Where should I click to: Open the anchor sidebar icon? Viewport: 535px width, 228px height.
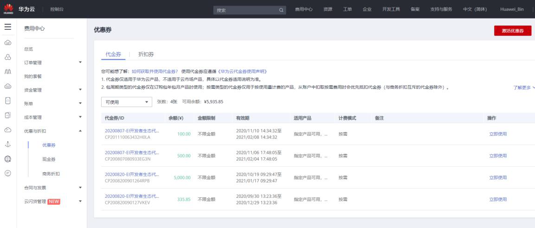[x=8, y=145]
